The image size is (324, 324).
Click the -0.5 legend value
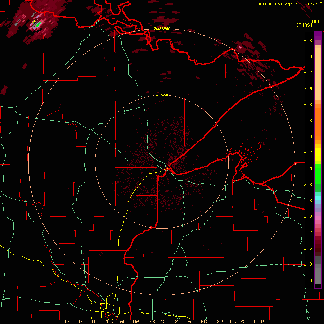coord(307,248)
